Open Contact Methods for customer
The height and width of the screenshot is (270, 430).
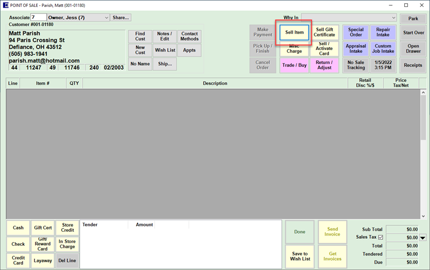coord(189,36)
